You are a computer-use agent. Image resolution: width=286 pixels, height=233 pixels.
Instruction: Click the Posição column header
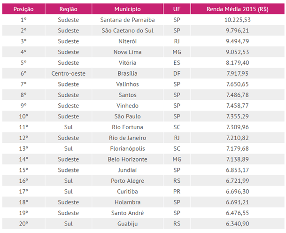23,9
